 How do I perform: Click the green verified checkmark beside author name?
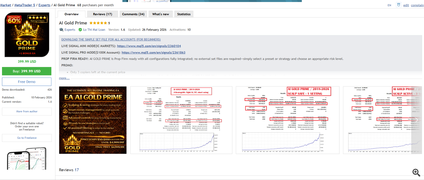coord(80,30)
